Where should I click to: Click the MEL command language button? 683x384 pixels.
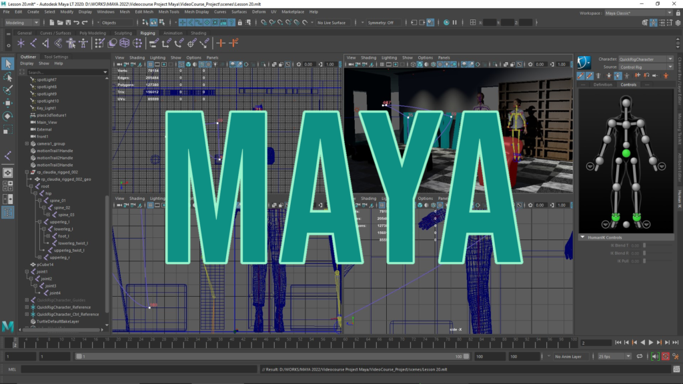[12, 369]
